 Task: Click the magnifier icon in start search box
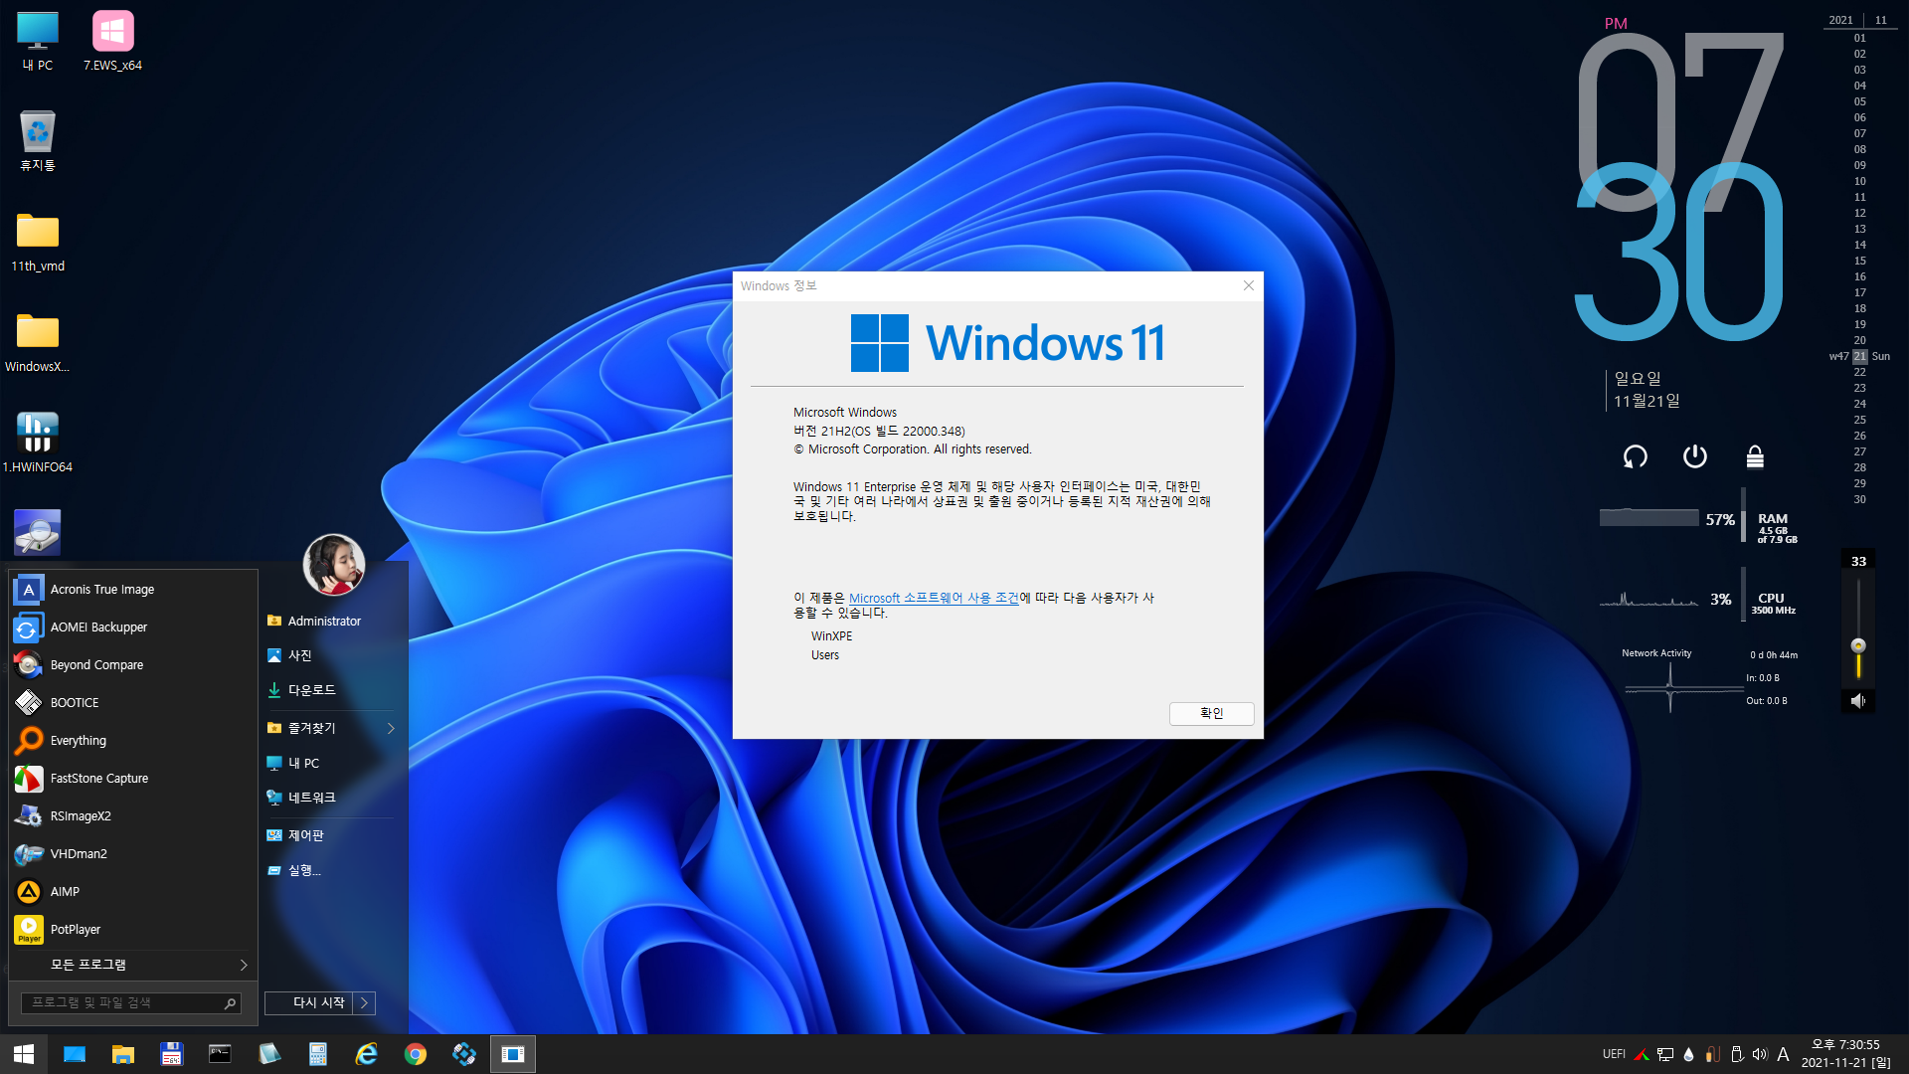tap(230, 1003)
